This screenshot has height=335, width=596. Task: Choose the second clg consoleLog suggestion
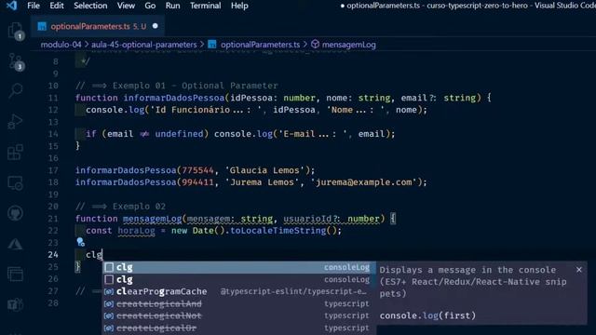coord(239,279)
